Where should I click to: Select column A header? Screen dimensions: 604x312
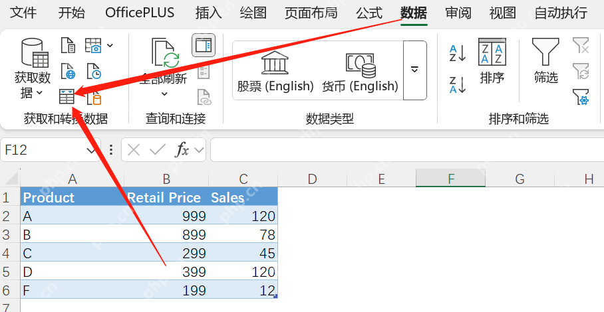pyautogui.click(x=72, y=179)
